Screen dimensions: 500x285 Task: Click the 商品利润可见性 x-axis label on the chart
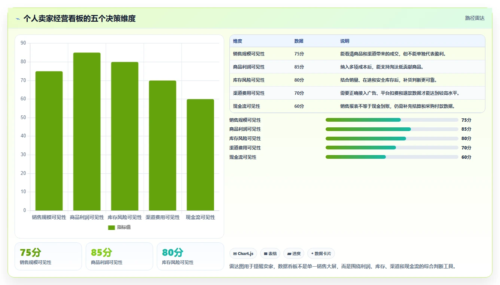(87, 217)
